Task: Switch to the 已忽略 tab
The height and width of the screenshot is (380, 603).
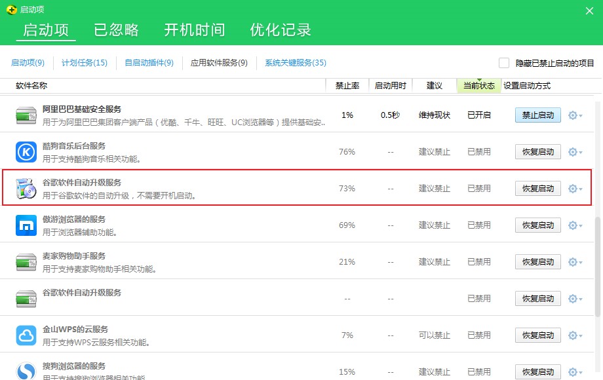Action: point(116,30)
